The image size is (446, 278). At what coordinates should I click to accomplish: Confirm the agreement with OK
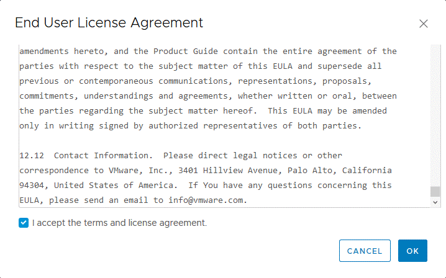tap(412, 251)
